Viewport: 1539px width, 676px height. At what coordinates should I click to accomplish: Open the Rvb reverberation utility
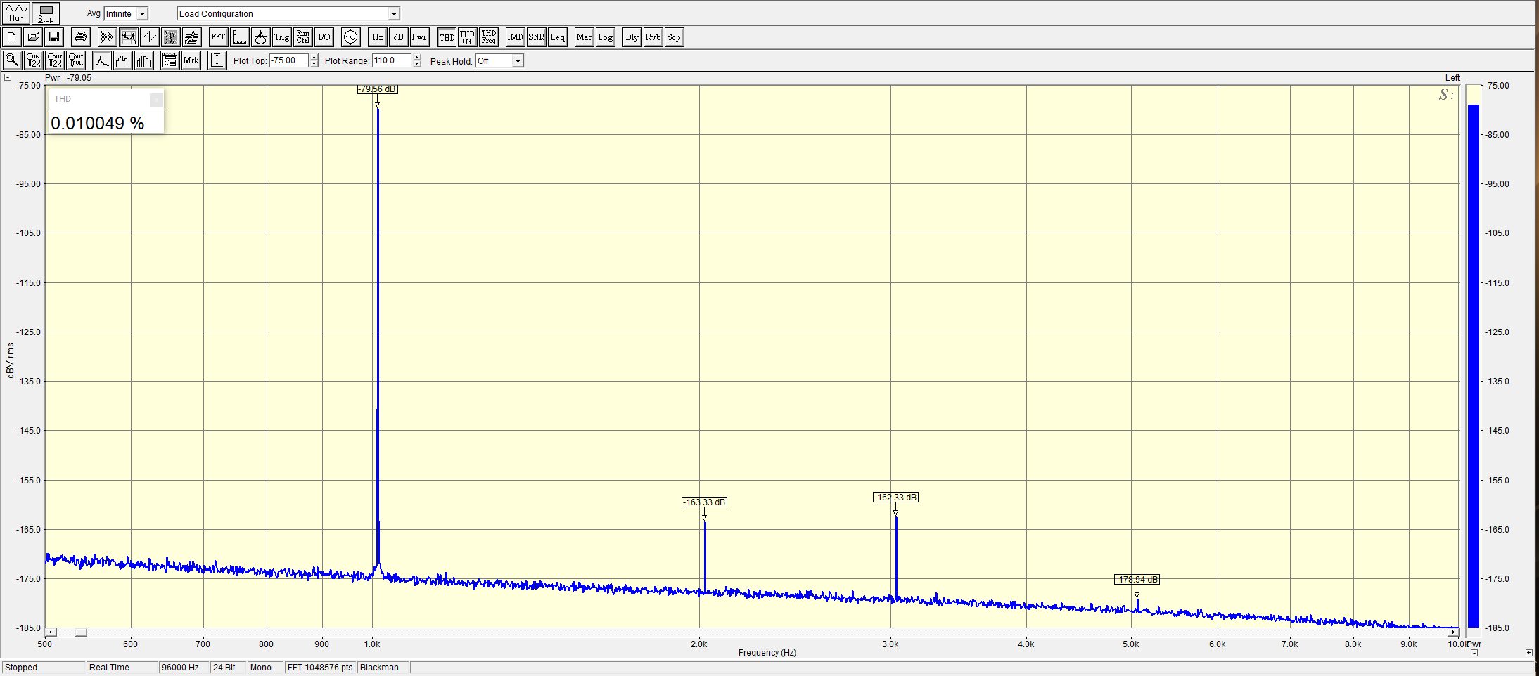click(x=653, y=37)
